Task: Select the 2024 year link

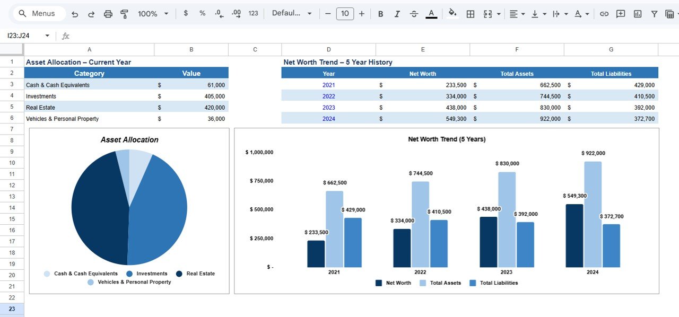Action: (329, 118)
